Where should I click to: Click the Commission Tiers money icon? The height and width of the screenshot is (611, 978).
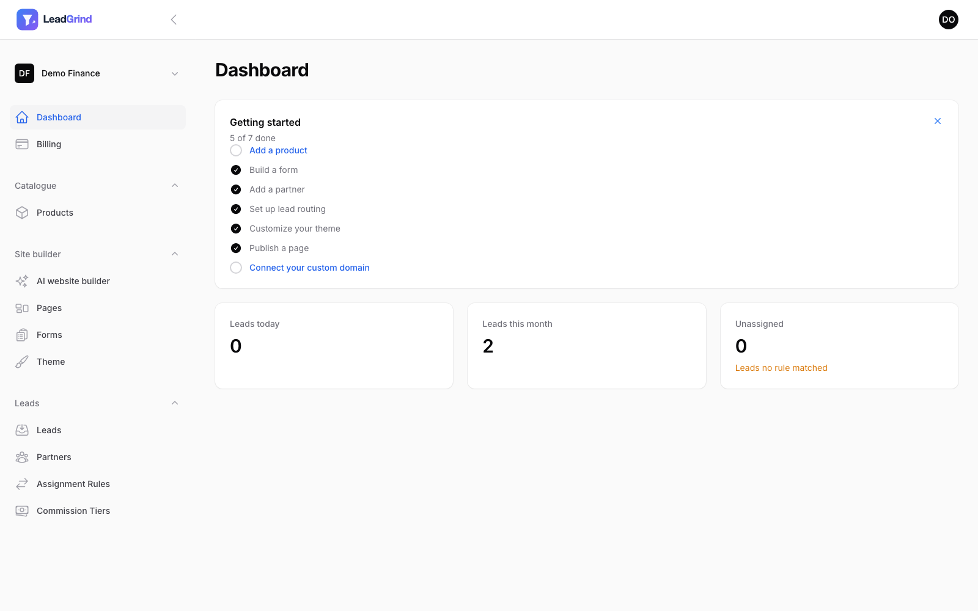pyautogui.click(x=22, y=511)
